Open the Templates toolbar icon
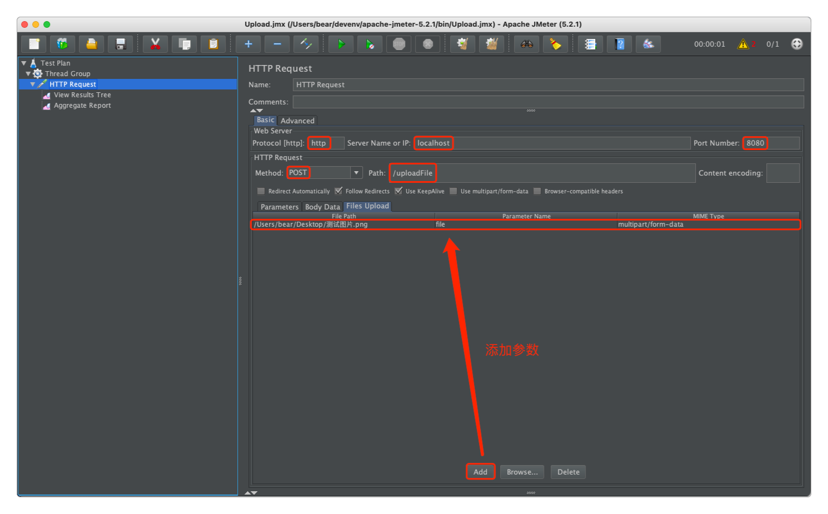Image resolution: width=828 pixels, height=514 pixels. pos(63,44)
